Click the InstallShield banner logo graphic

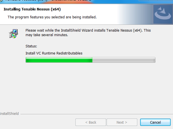pyautogui.click(x=163, y=14)
